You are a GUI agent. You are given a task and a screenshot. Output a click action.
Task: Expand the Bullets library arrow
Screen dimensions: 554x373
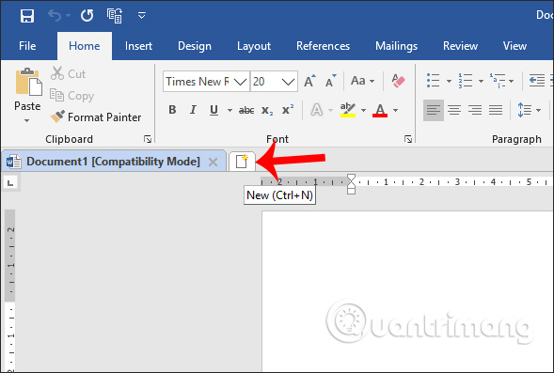449,81
